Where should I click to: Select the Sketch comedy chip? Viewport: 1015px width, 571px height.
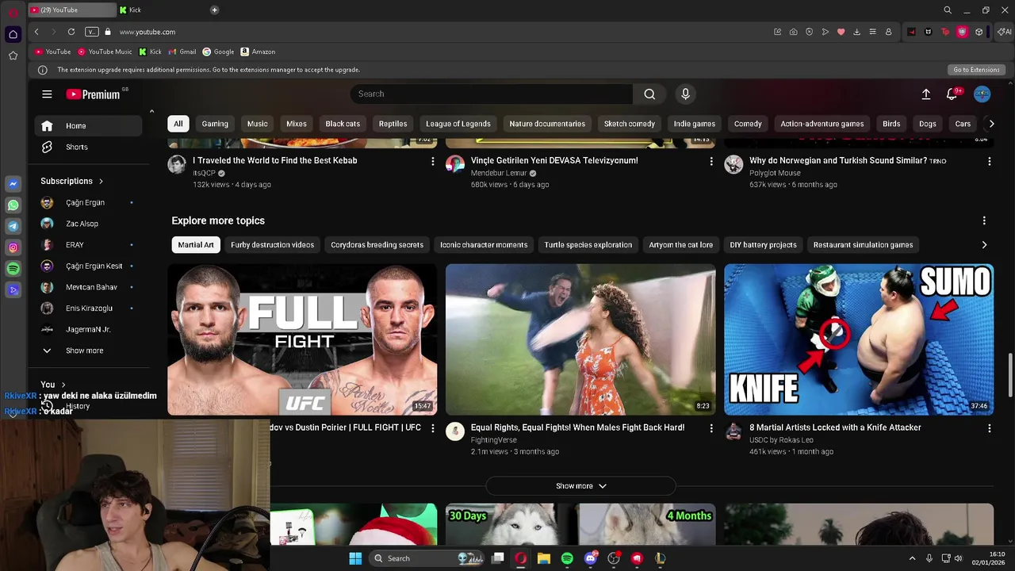pyautogui.click(x=630, y=124)
